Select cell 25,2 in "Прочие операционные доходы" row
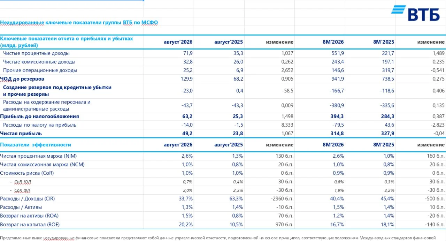 pyautogui.click(x=187, y=70)
